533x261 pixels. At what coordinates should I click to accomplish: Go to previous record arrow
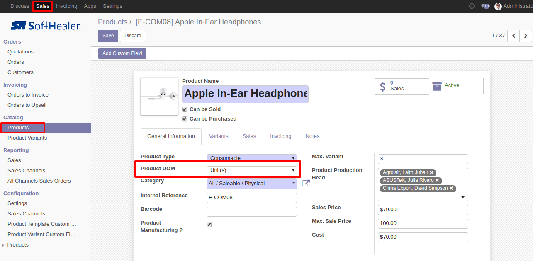pos(514,36)
